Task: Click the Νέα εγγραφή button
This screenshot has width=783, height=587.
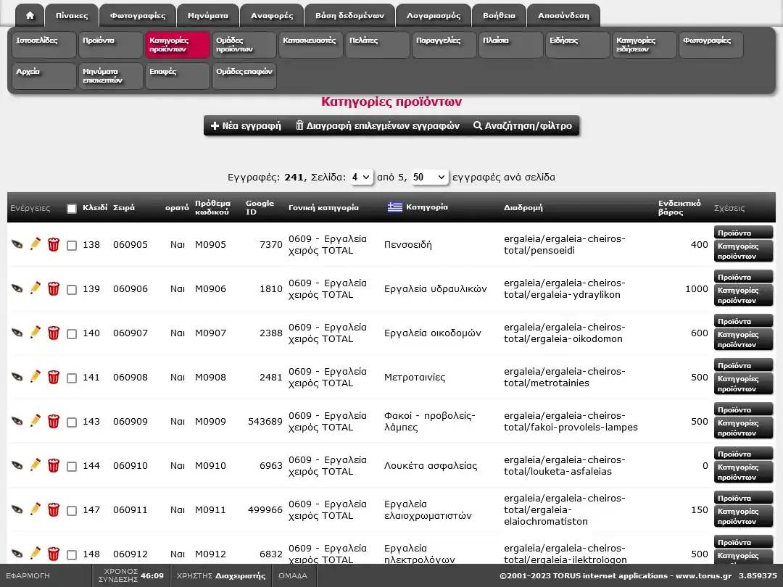Action: [x=246, y=126]
